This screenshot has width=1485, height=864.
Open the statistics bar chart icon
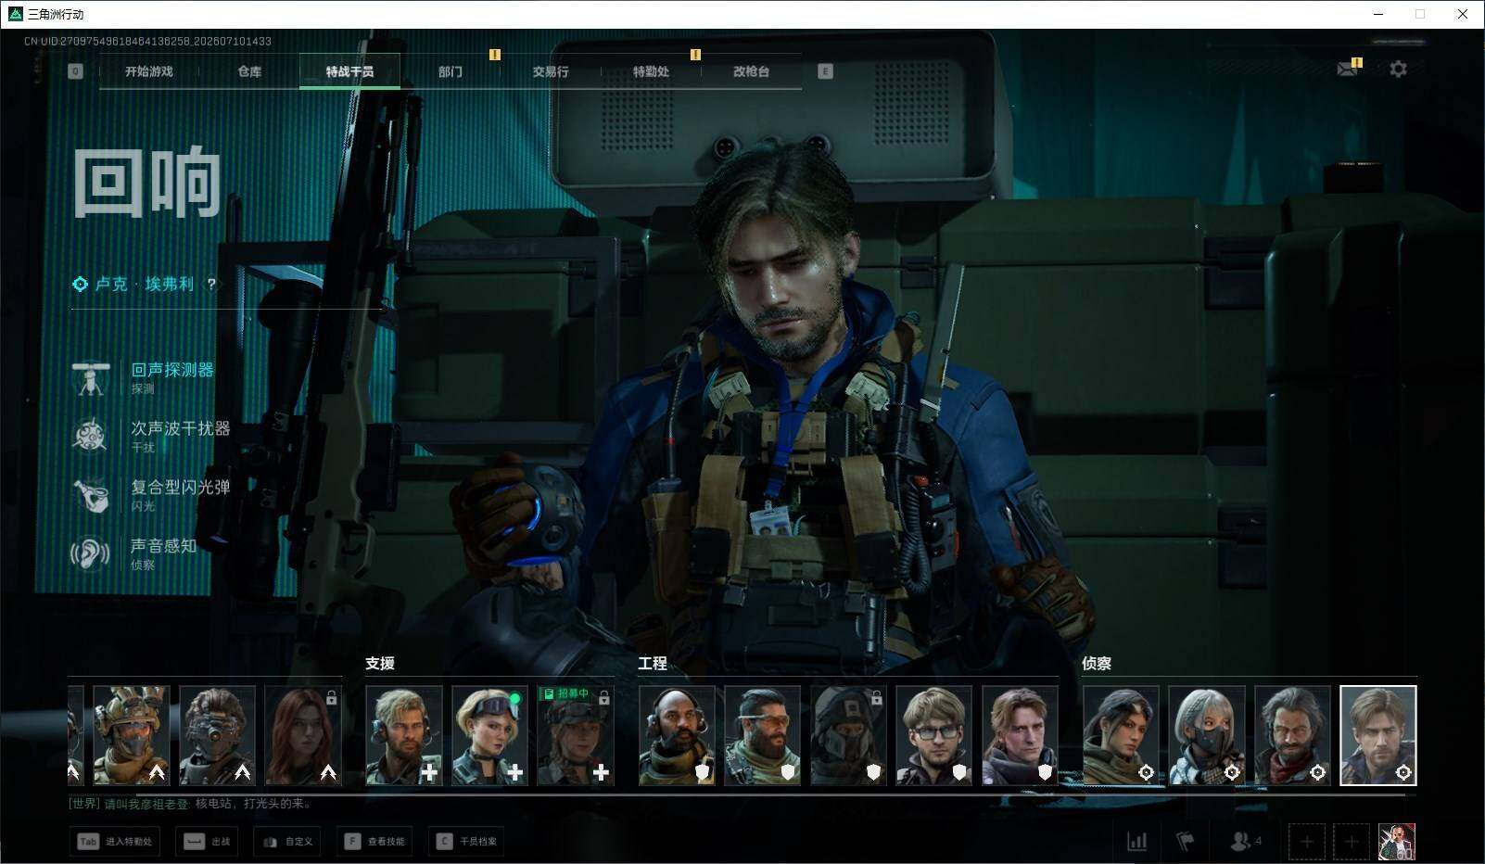(x=1136, y=841)
